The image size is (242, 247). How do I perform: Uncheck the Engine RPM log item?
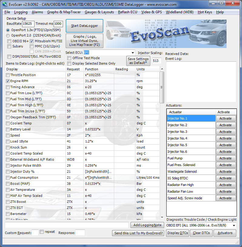[8, 81]
